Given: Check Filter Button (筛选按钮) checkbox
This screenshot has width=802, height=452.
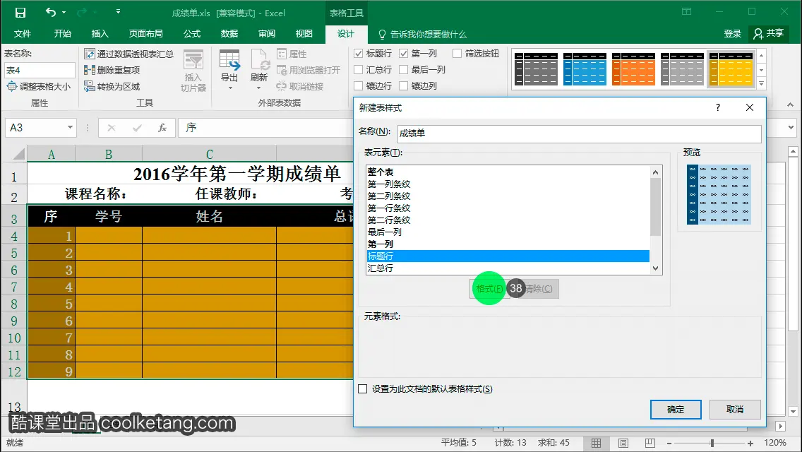Looking at the screenshot, I should click(457, 53).
